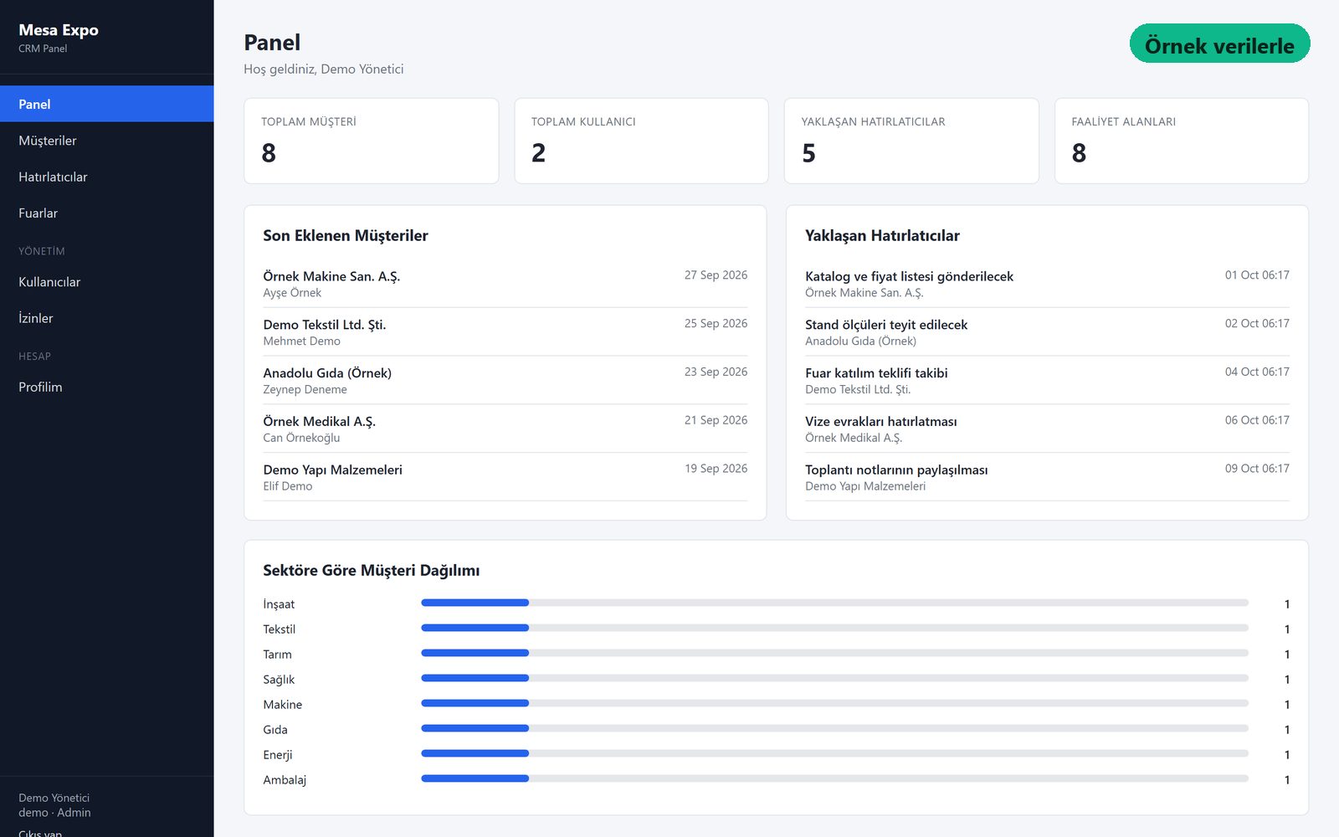Click the Tekstil sector progress bar
The height and width of the screenshot is (837, 1339).
pyautogui.click(x=834, y=628)
